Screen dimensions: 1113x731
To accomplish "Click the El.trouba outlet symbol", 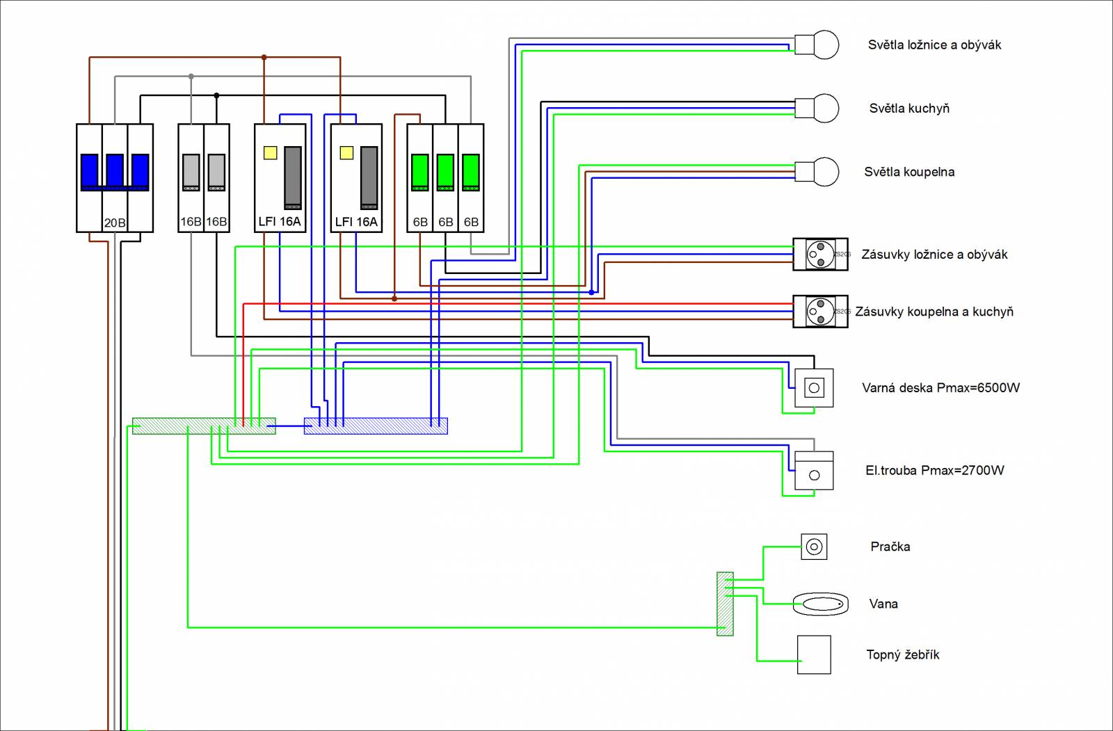I will [x=814, y=471].
